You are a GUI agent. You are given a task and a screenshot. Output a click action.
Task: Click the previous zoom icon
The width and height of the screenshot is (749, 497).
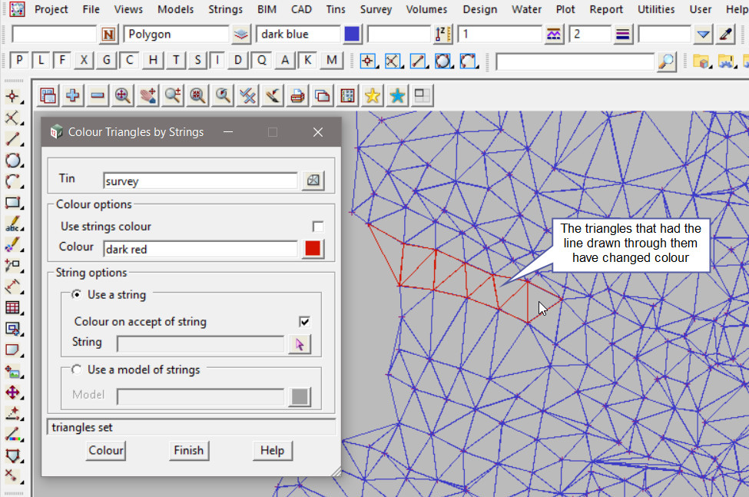tap(223, 96)
